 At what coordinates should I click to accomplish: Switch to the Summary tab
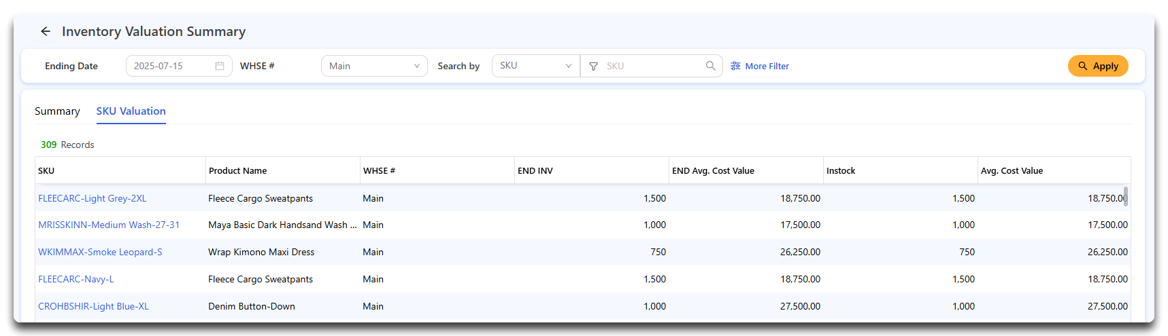[57, 111]
